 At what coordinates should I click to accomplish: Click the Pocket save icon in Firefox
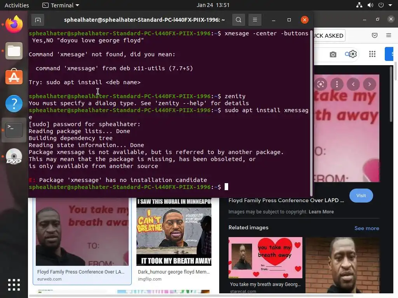(375, 35)
